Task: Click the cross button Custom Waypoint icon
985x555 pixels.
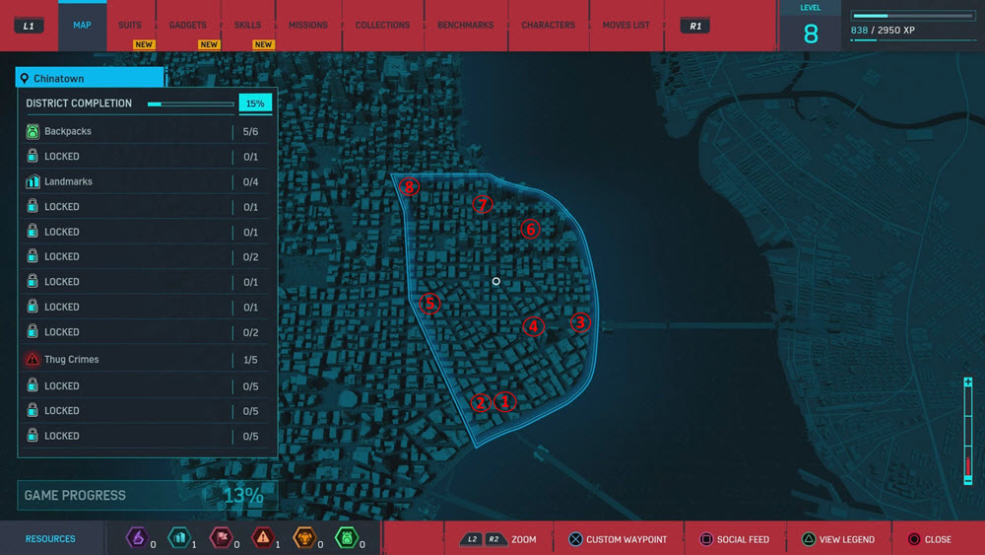Action: click(575, 539)
